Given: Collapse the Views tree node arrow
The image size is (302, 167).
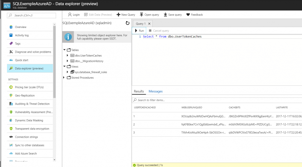Looking at the screenshot, I should (x=64, y=66).
